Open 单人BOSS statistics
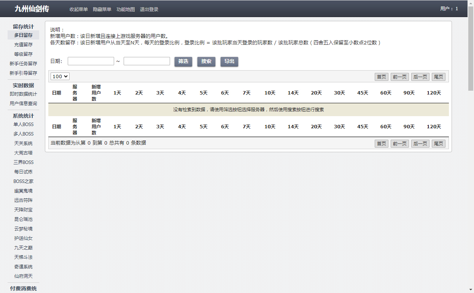Screen dimensions: 474x293 pyautogui.click(x=23, y=124)
